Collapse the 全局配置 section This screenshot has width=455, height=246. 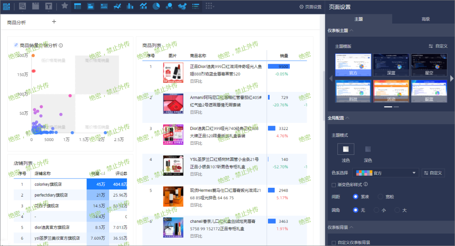click(x=347, y=118)
